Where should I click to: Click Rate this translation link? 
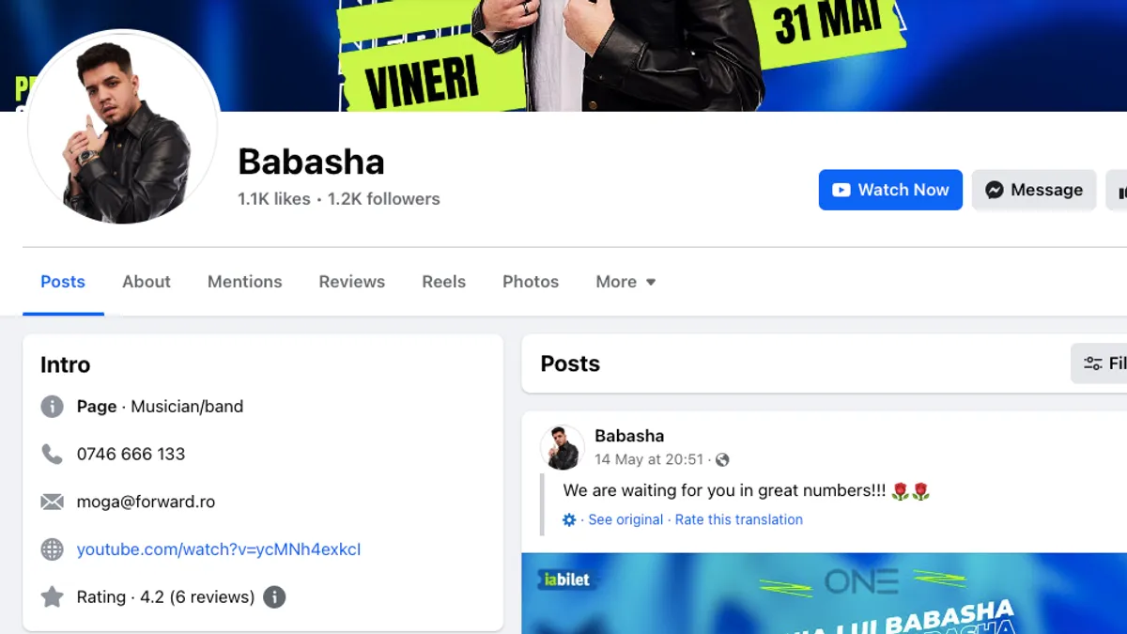tap(739, 519)
